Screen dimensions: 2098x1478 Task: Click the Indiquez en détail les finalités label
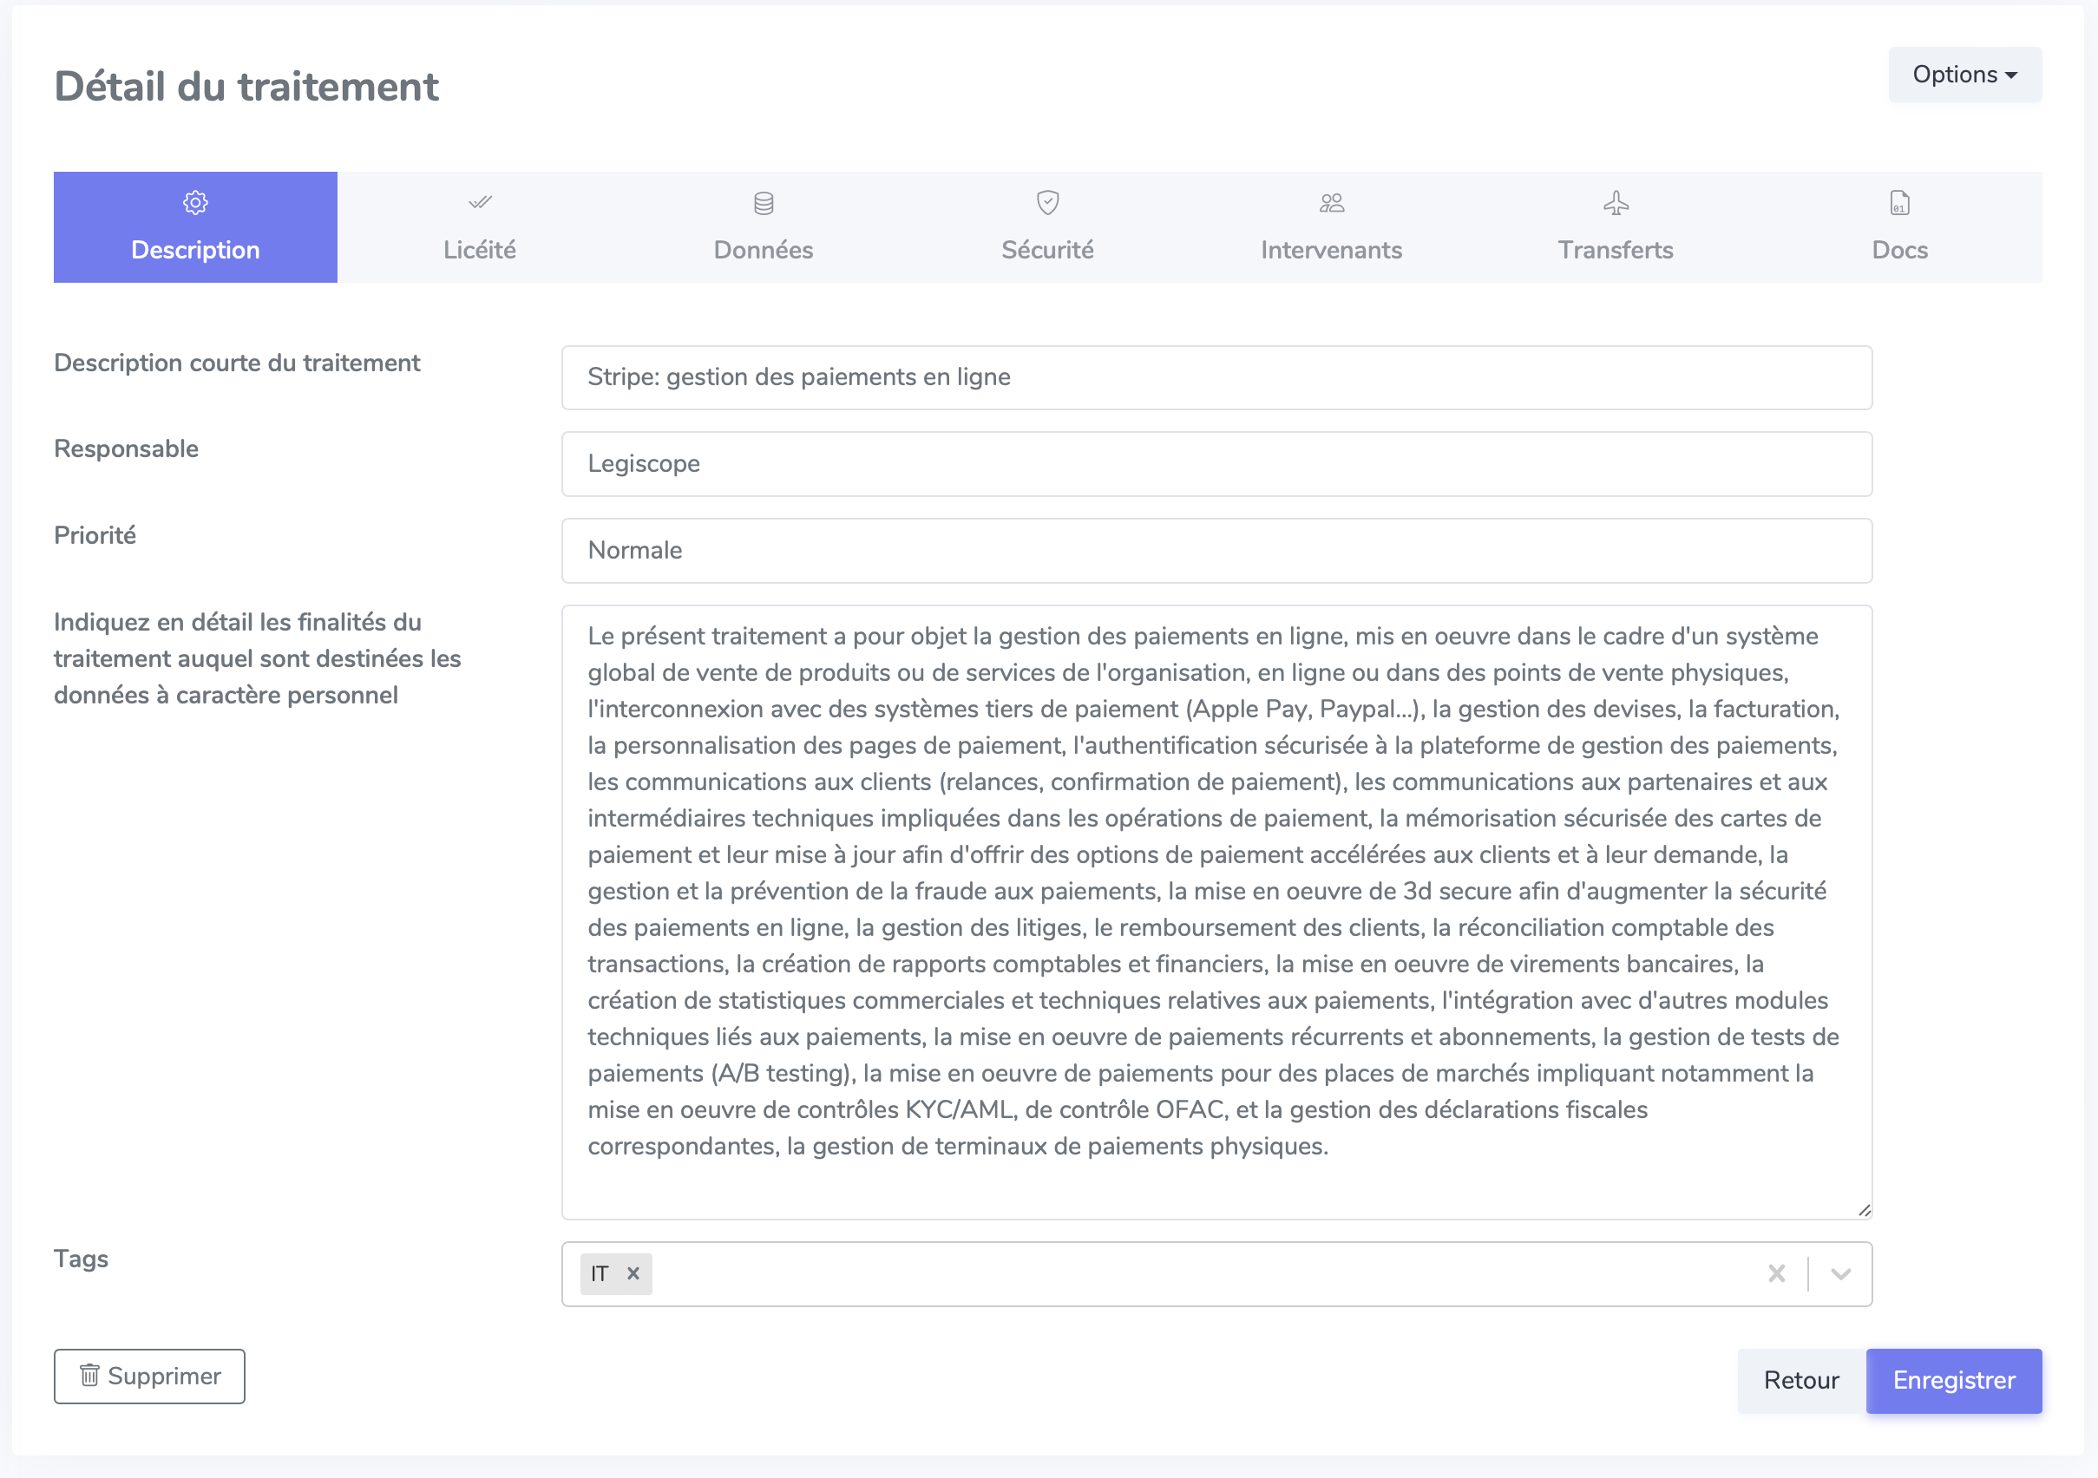pyautogui.click(x=258, y=658)
